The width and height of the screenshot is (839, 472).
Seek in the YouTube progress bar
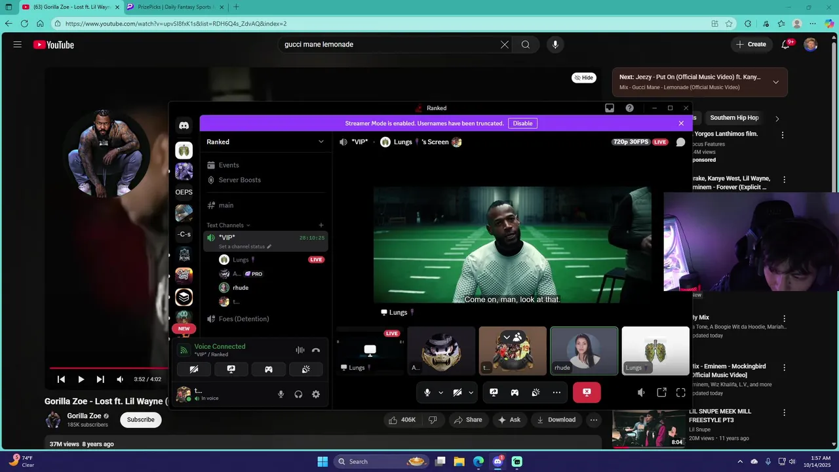109,368
